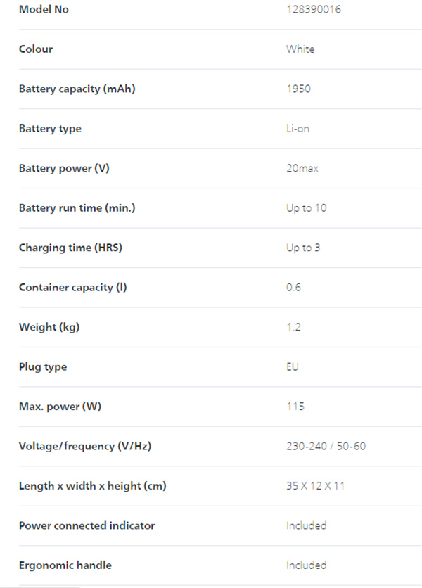Click the Battery type value Li-on
Image resolution: width=422 pixels, height=588 pixels.
tap(298, 129)
